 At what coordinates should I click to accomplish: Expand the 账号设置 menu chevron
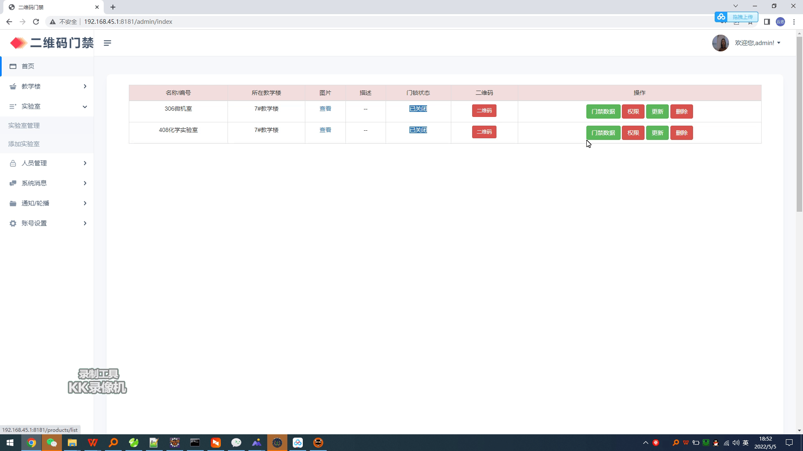click(85, 223)
